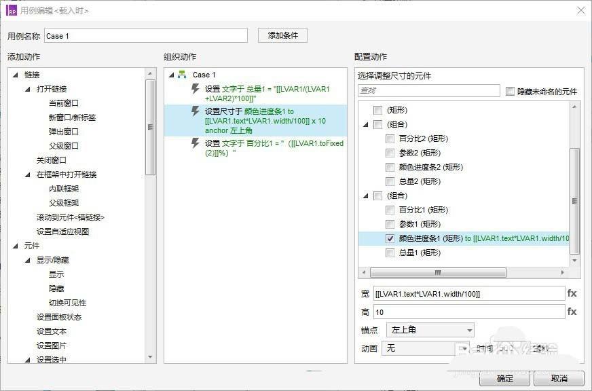Check the 颜色进度条2 (矩形) checkbox
The height and width of the screenshot is (391, 592).
pyautogui.click(x=390, y=167)
